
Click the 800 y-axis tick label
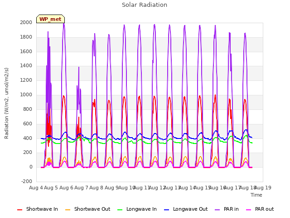(x=28, y=109)
